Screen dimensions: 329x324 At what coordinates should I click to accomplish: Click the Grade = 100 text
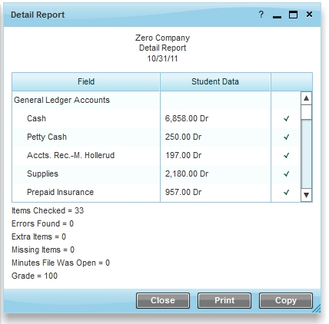coord(35,276)
